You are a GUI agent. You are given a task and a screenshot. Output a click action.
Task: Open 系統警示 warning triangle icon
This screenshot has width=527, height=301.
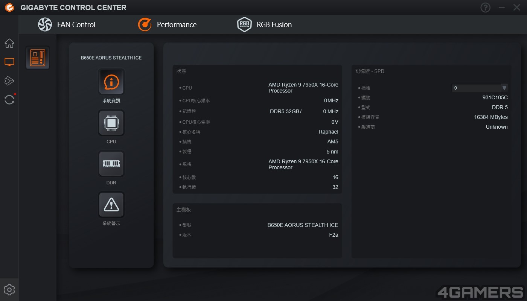(111, 205)
